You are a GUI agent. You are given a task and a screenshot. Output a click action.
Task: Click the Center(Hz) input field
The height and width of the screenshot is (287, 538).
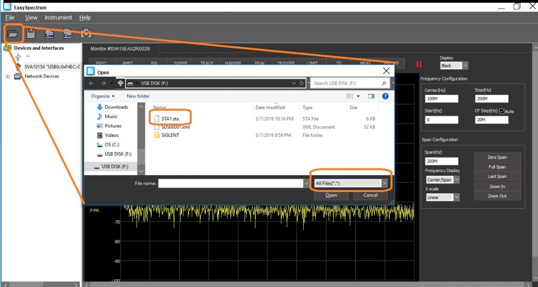[x=441, y=99]
